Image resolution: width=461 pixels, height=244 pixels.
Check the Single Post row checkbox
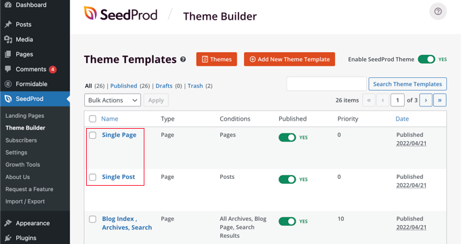tap(93, 178)
